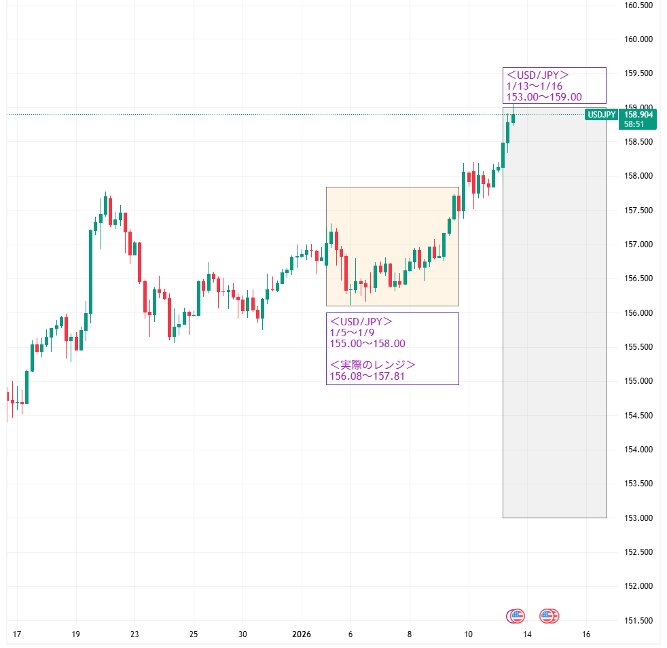The height and width of the screenshot is (648, 667).
Task: Select the 1/5～1/9 USD/JPY text note
Action: point(392,333)
